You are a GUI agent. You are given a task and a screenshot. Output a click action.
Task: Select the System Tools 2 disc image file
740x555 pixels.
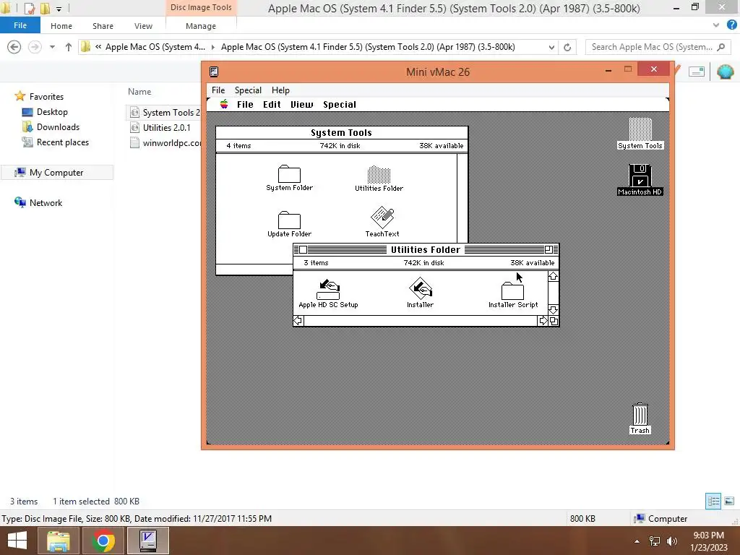[x=165, y=112]
